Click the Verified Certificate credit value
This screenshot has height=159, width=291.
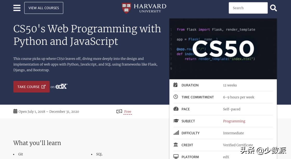(x=238, y=145)
